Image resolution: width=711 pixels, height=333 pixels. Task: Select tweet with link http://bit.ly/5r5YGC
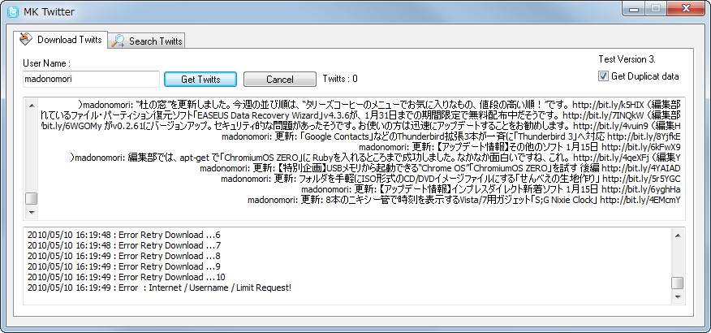450,179
